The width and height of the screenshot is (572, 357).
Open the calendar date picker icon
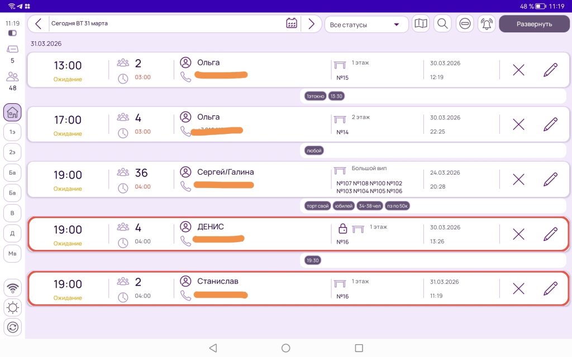[x=291, y=23]
